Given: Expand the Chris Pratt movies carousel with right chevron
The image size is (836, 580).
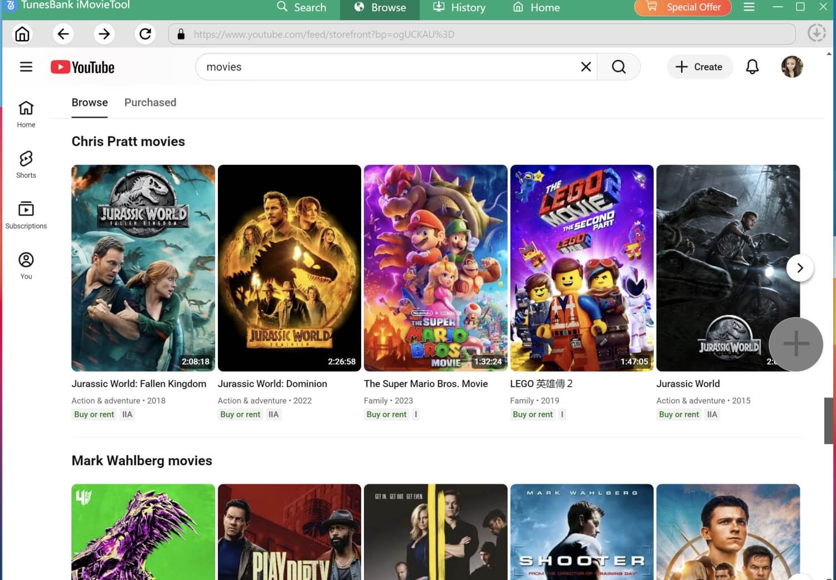Looking at the screenshot, I should pos(800,267).
